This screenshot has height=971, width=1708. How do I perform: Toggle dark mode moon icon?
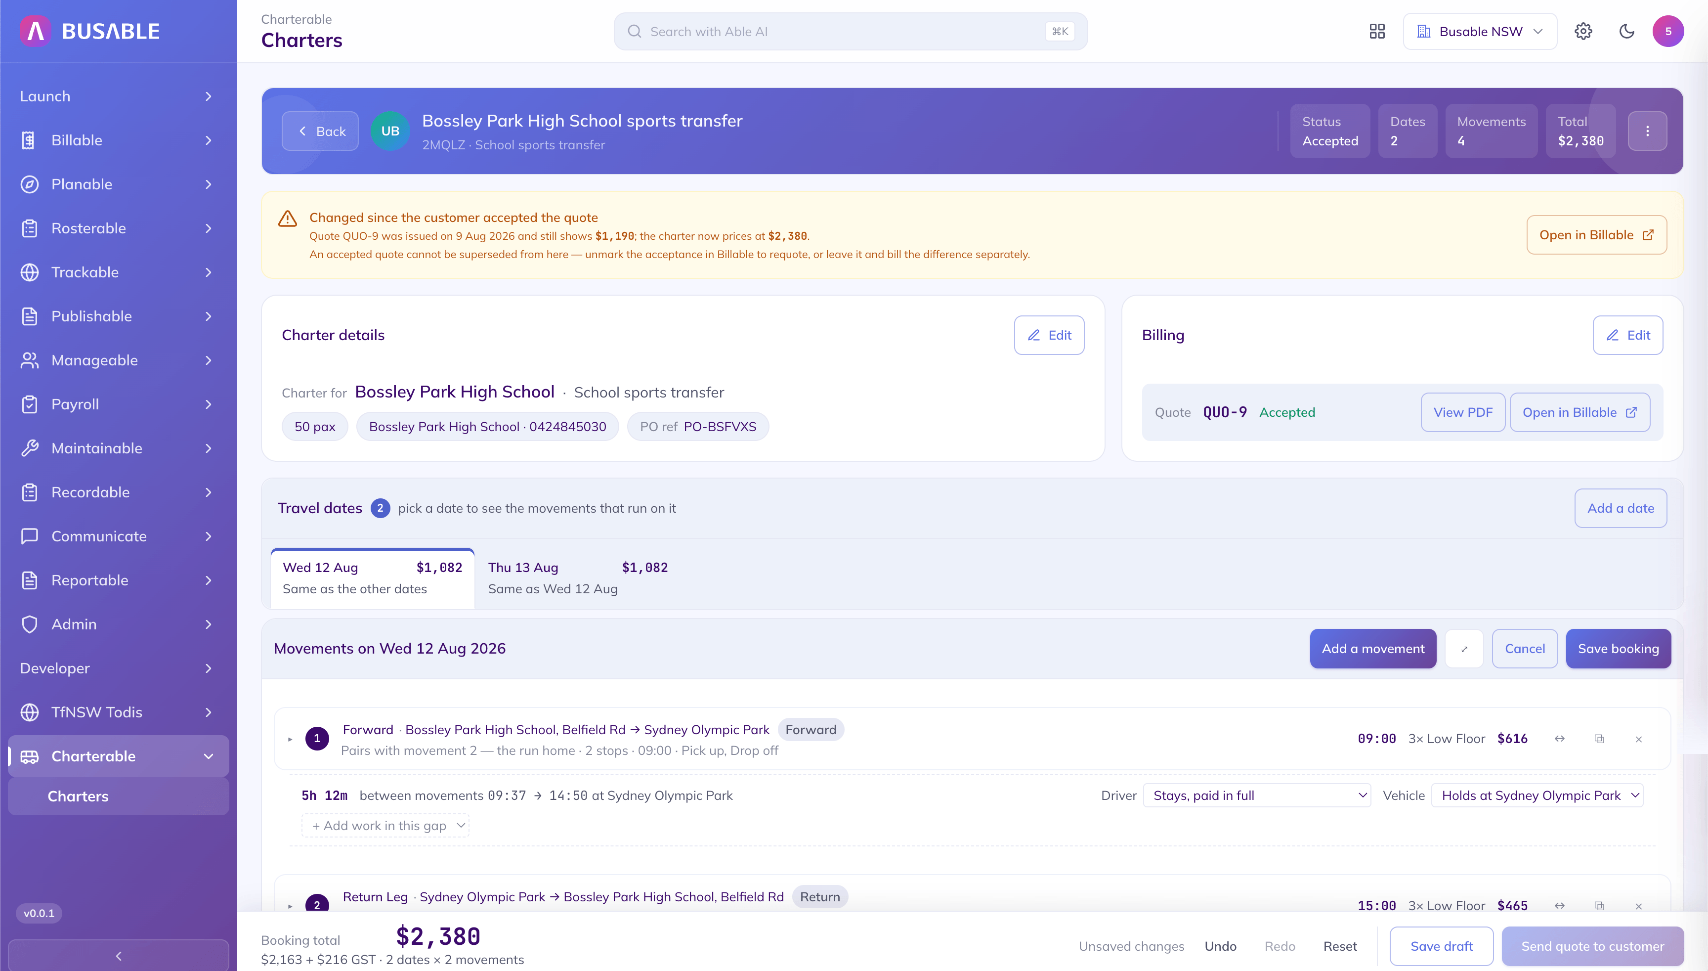(x=1626, y=31)
